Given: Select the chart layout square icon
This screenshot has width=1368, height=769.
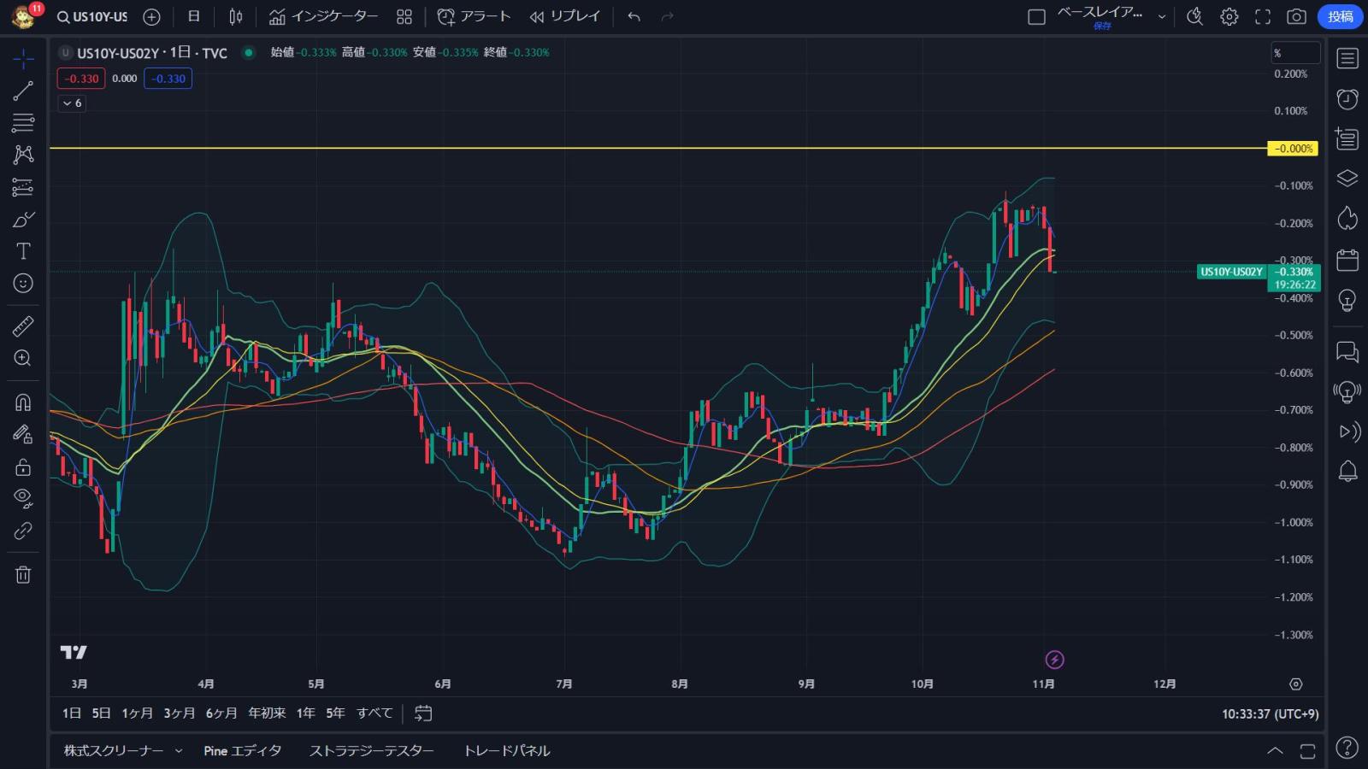Looking at the screenshot, I should pos(1036,16).
